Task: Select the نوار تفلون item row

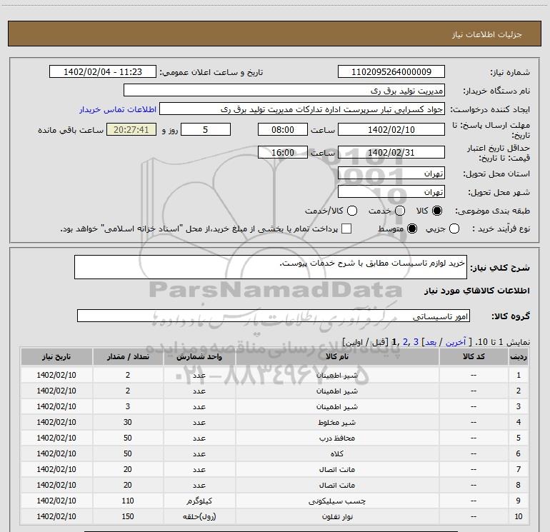Action: [x=274, y=516]
